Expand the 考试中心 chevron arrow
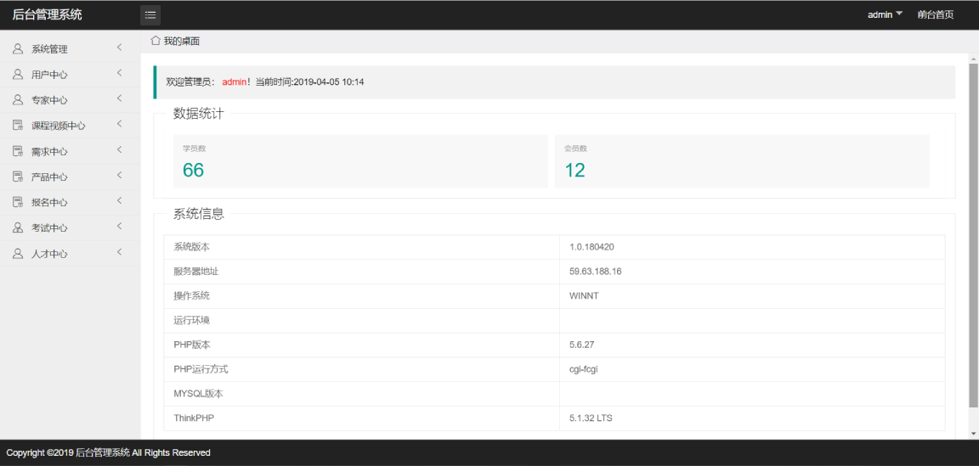 click(x=119, y=227)
